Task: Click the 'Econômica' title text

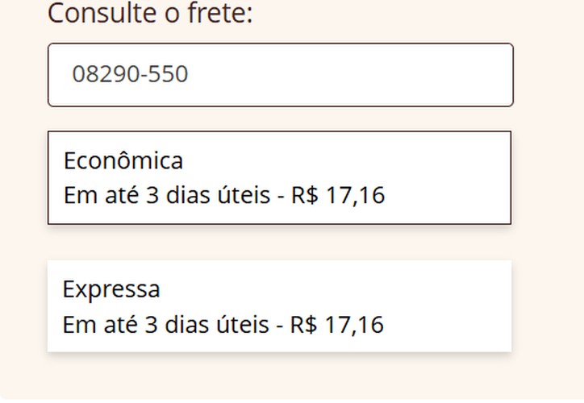Action: coord(123,160)
